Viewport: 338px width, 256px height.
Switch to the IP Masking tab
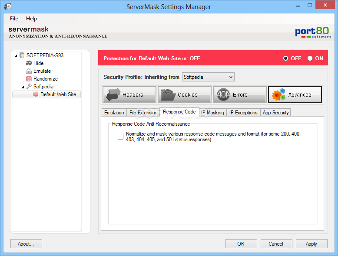212,113
